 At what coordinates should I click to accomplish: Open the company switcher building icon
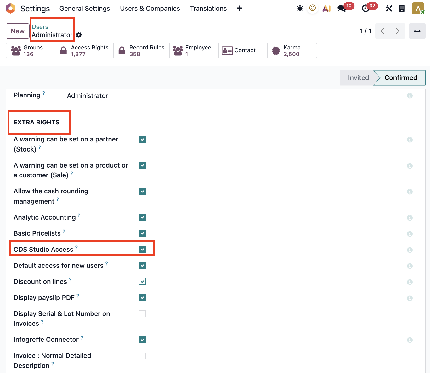click(x=402, y=9)
